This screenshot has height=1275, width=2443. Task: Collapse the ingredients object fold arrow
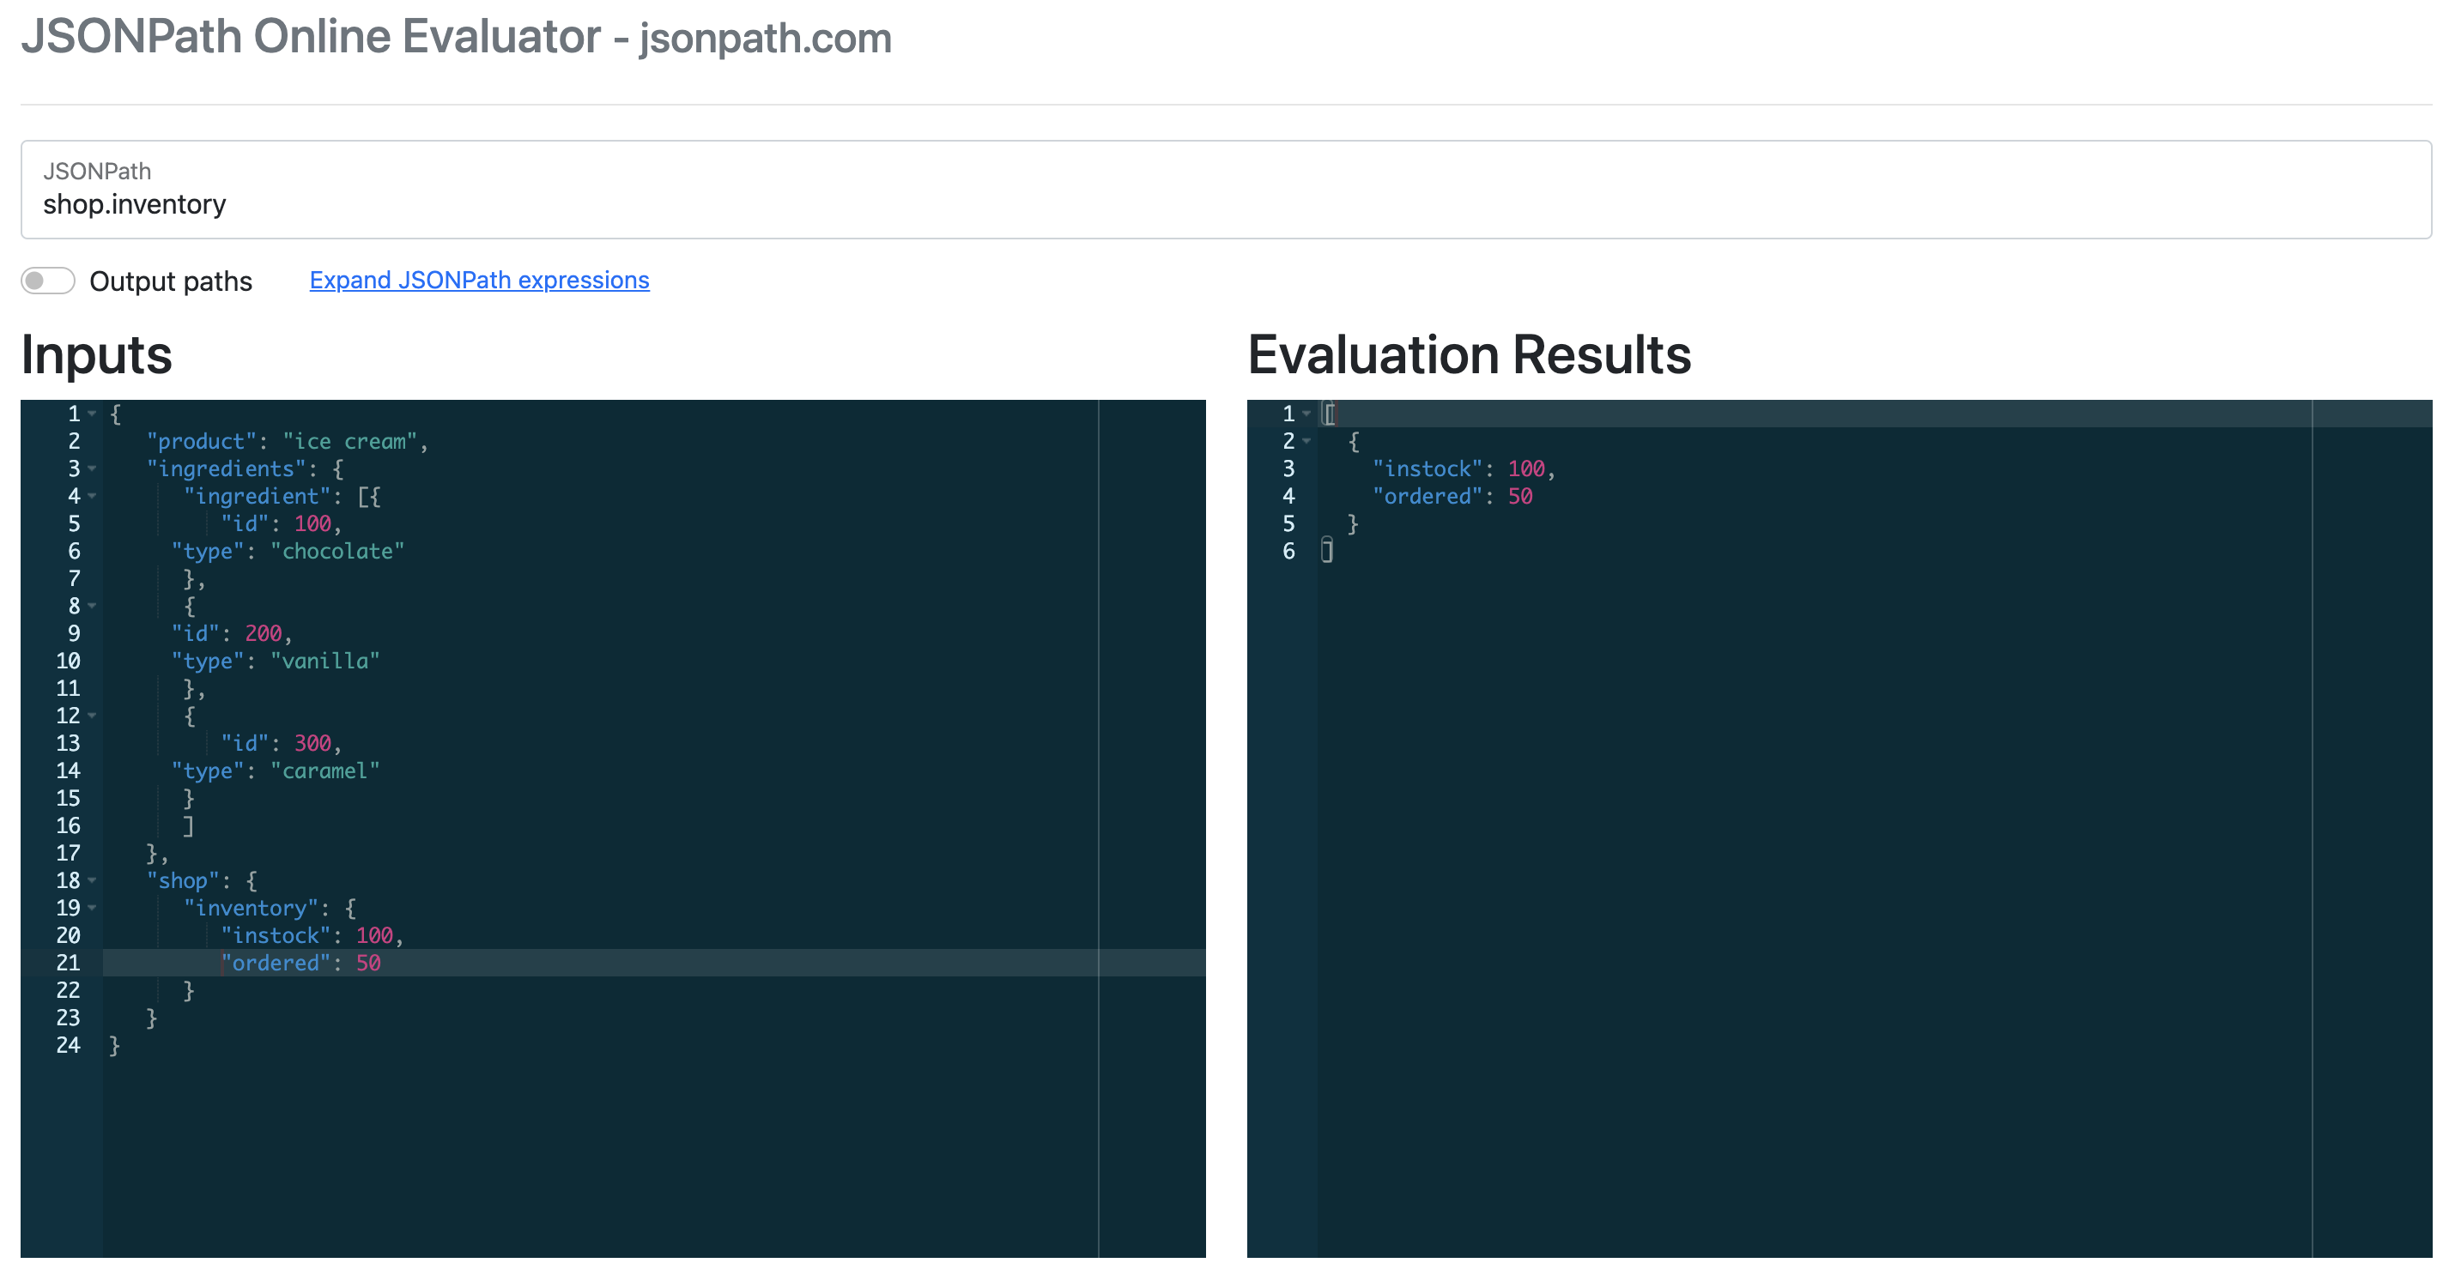point(92,469)
